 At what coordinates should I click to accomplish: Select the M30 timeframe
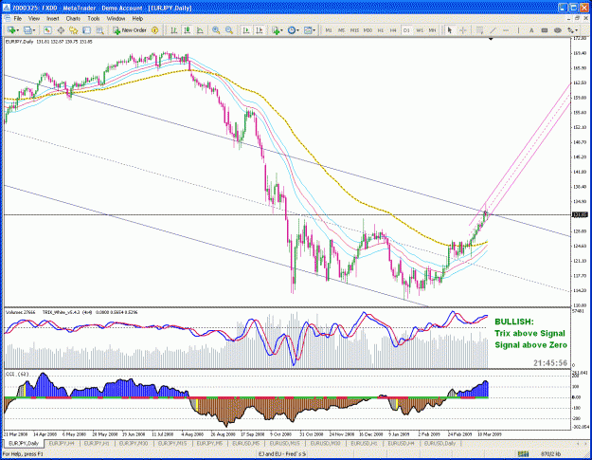click(368, 30)
